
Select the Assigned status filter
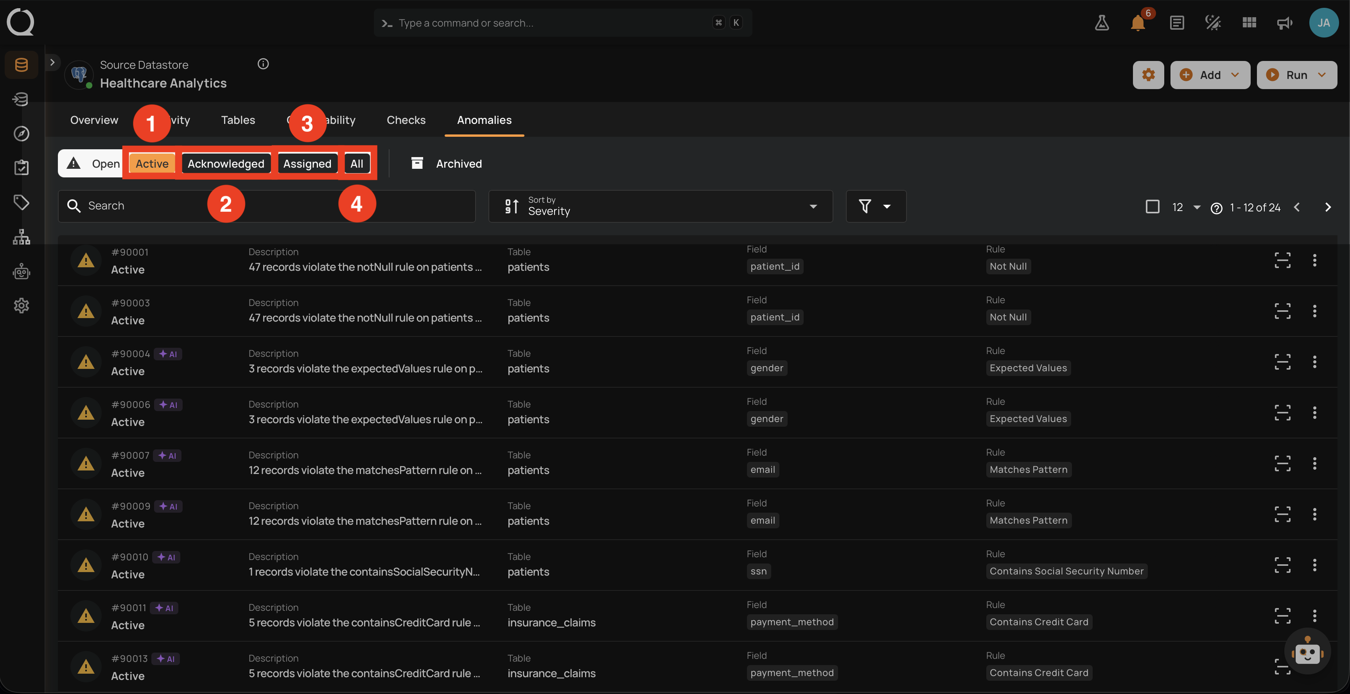[307, 163]
